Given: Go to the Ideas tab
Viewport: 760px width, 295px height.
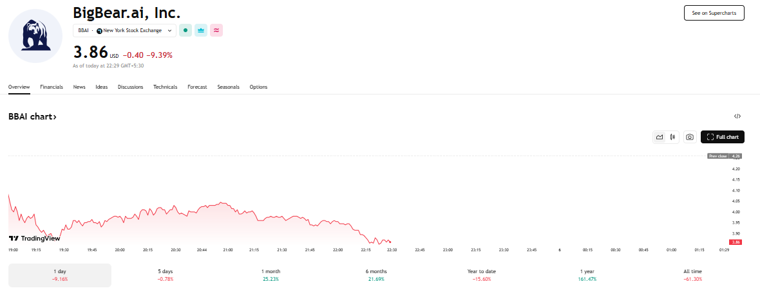Looking at the screenshot, I should 101,87.
